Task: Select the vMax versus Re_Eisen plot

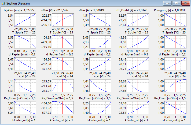Action: coord(63,86)
